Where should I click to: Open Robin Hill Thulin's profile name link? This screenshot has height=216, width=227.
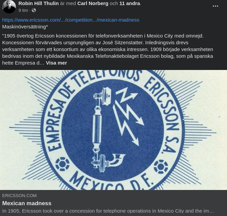tap(39, 3)
